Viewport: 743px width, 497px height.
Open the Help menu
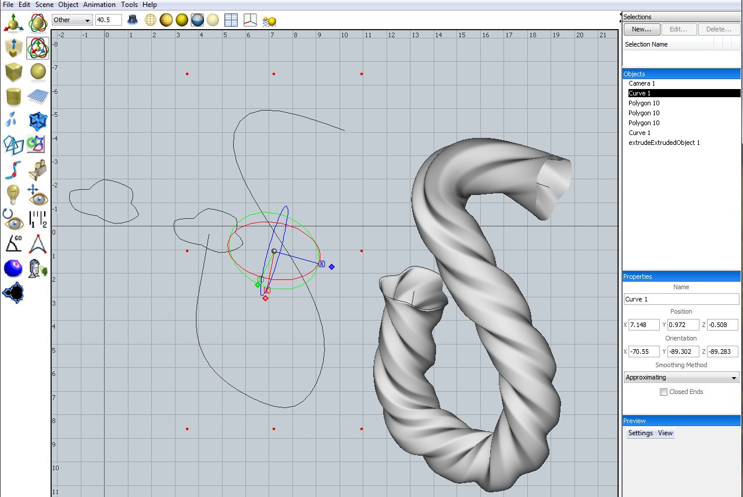point(149,5)
